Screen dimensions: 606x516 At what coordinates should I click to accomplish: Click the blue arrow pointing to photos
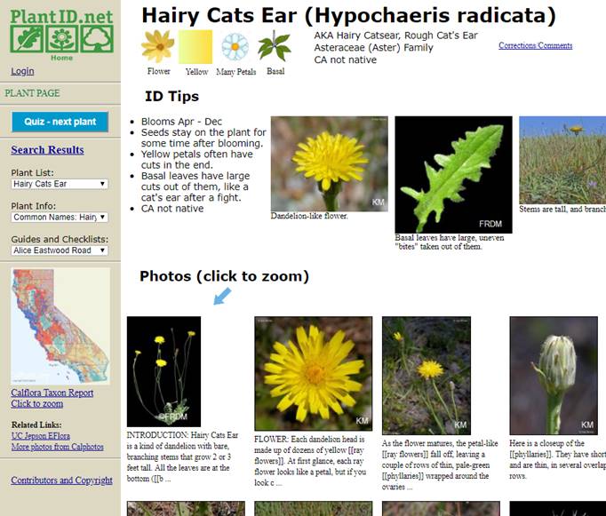coord(221,296)
